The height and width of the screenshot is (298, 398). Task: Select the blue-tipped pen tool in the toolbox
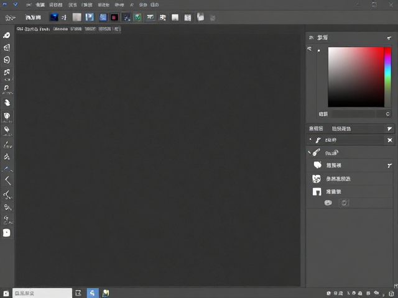click(x=7, y=169)
